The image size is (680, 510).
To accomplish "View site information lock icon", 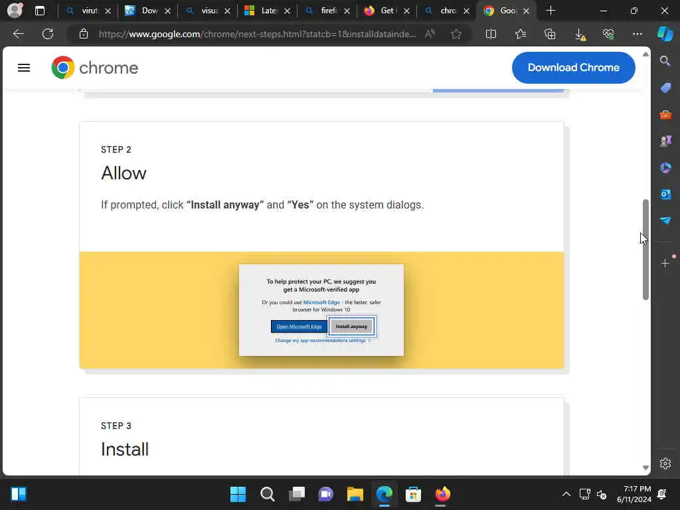I will coord(84,34).
